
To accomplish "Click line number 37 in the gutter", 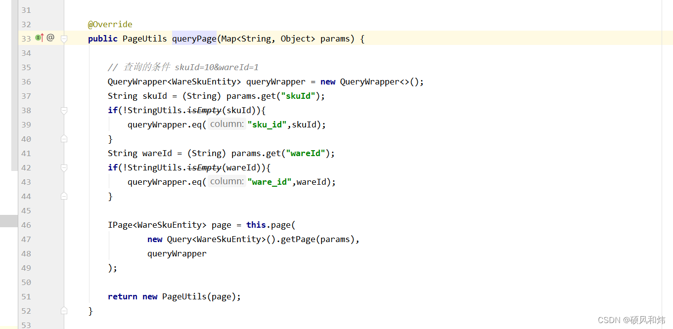I will pyautogui.click(x=26, y=96).
